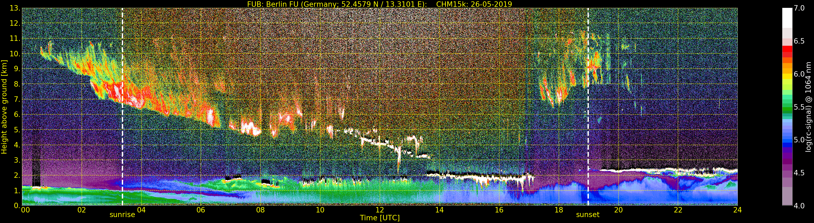Screen dimensions: 814x223
Task: Click the height tick label '7.'
Action: pos(17,99)
